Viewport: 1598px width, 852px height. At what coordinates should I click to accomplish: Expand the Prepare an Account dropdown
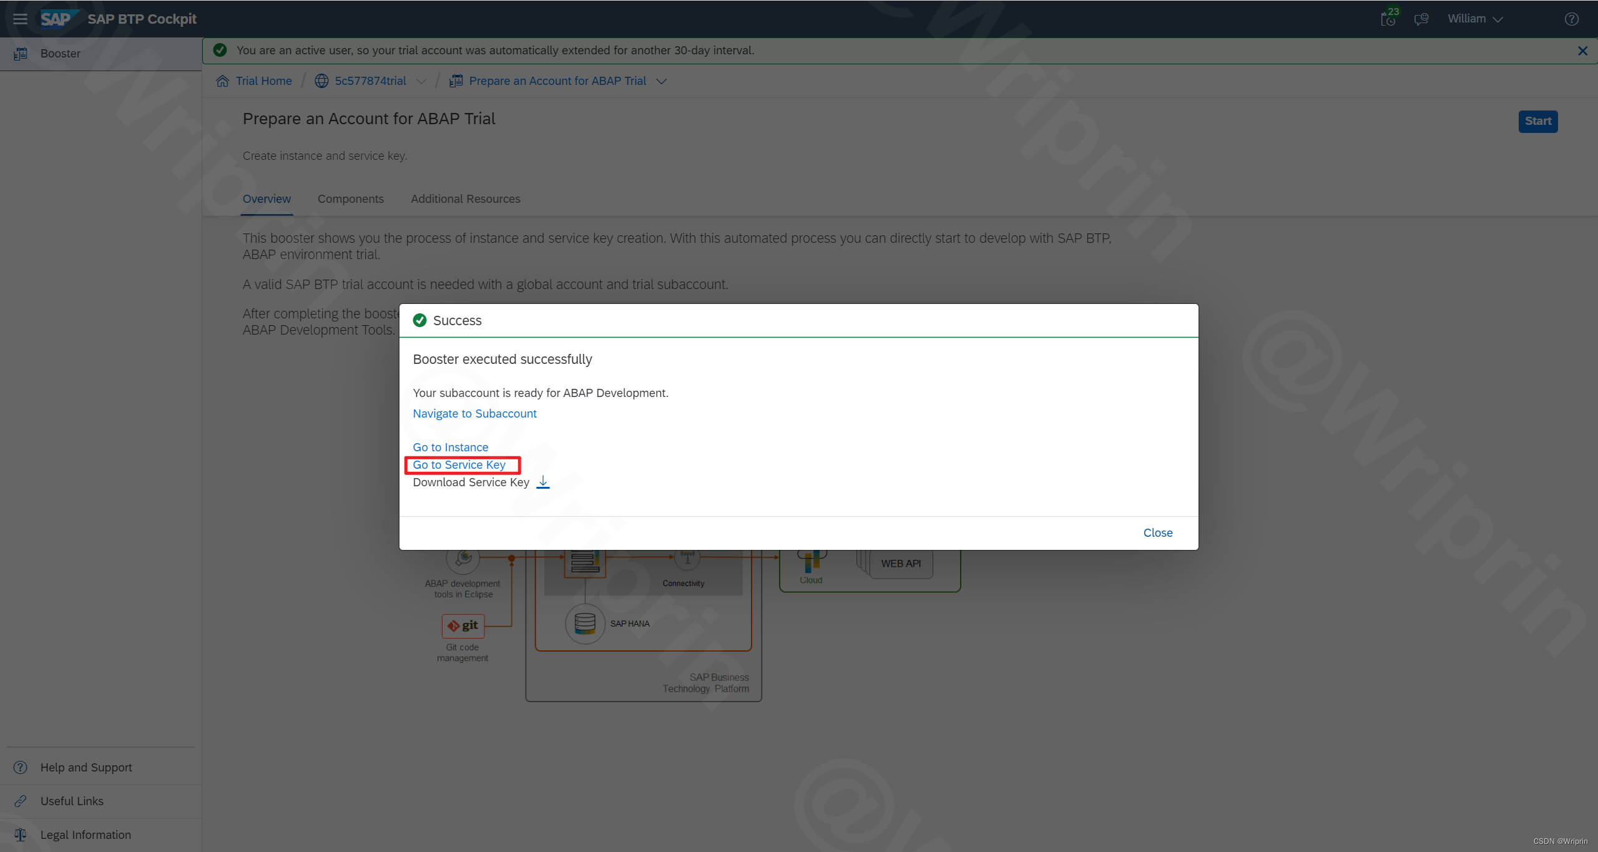660,81
